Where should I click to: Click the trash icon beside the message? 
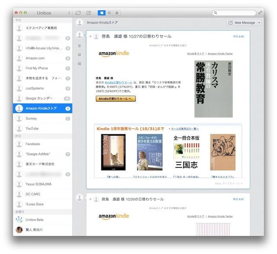coord(79,46)
